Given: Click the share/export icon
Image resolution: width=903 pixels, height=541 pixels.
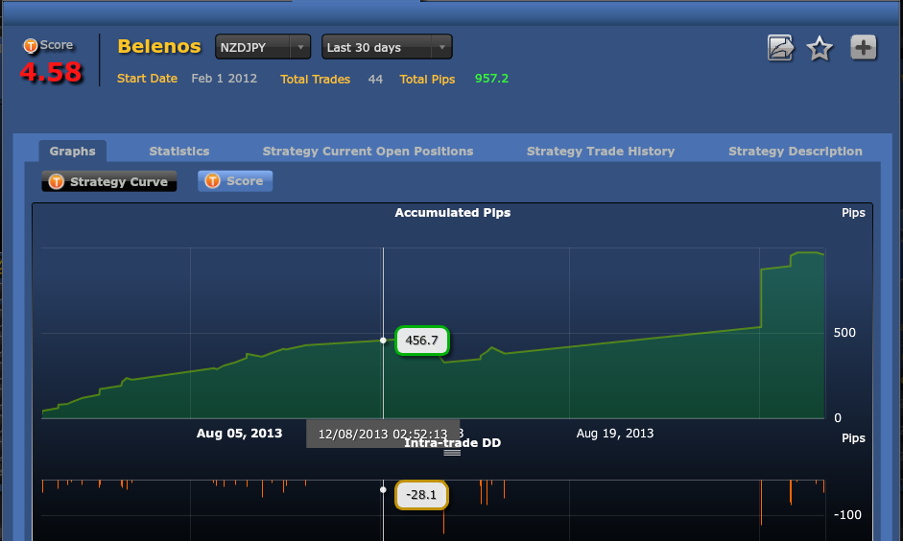Looking at the screenshot, I should point(781,48).
